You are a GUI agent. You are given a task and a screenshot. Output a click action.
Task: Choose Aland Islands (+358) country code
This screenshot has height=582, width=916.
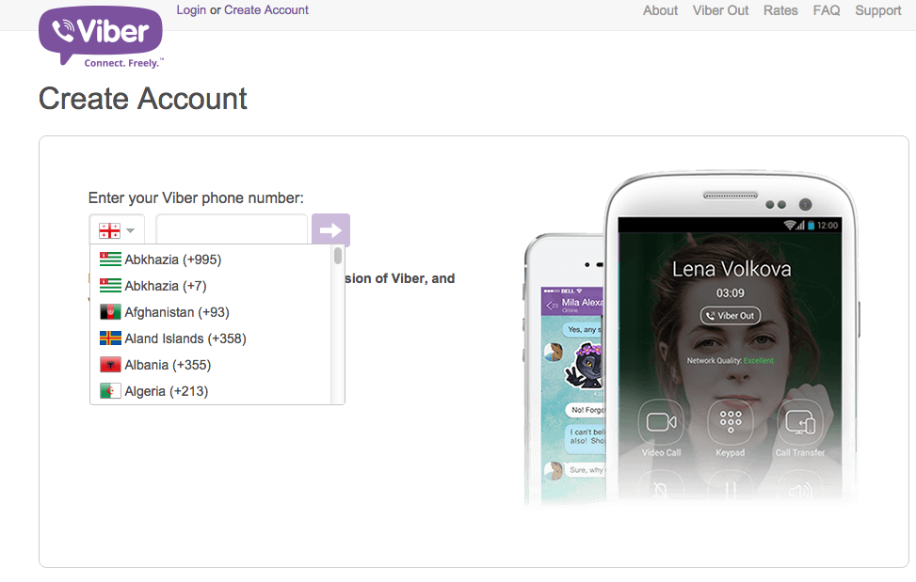click(x=210, y=338)
